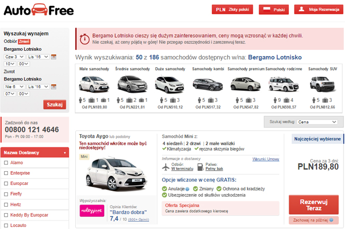The height and width of the screenshot is (229, 345).
Task: Open Moja Rezerwacja
Action: click(x=318, y=10)
